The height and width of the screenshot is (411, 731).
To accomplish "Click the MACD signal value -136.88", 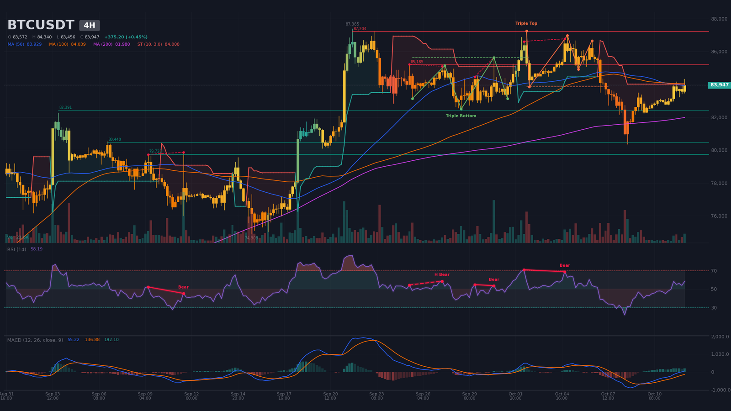I will (x=91, y=340).
